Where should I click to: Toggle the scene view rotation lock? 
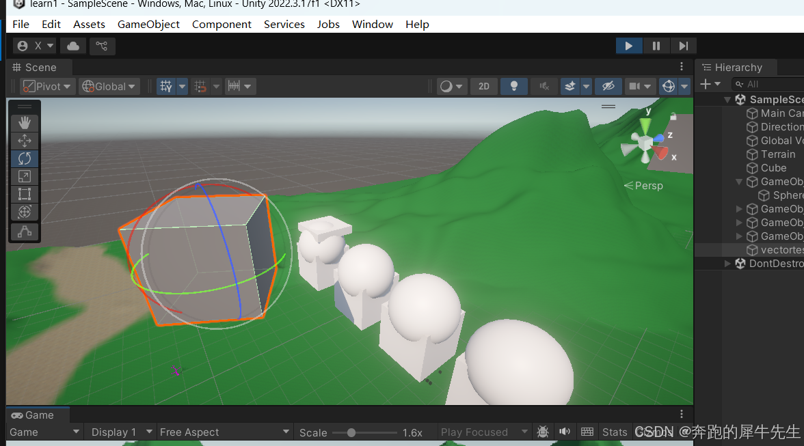pyautogui.click(x=673, y=116)
